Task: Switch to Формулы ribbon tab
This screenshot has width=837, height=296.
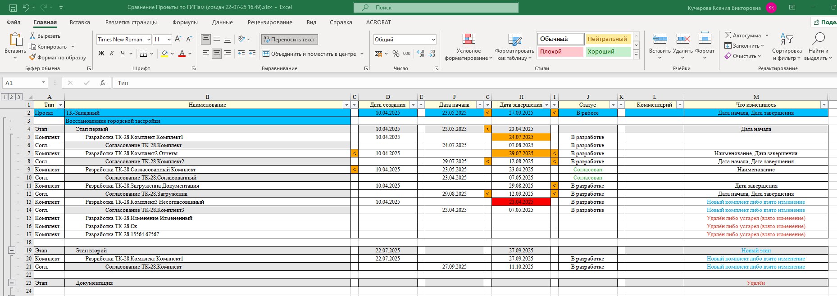Action: pos(185,22)
